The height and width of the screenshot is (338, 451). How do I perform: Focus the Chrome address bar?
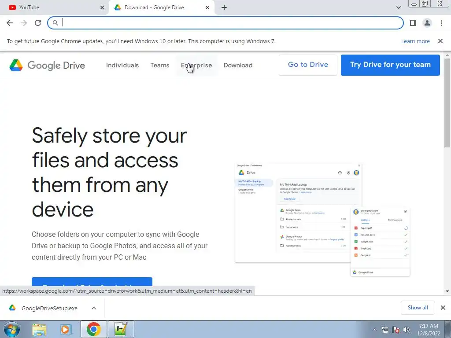point(225,23)
